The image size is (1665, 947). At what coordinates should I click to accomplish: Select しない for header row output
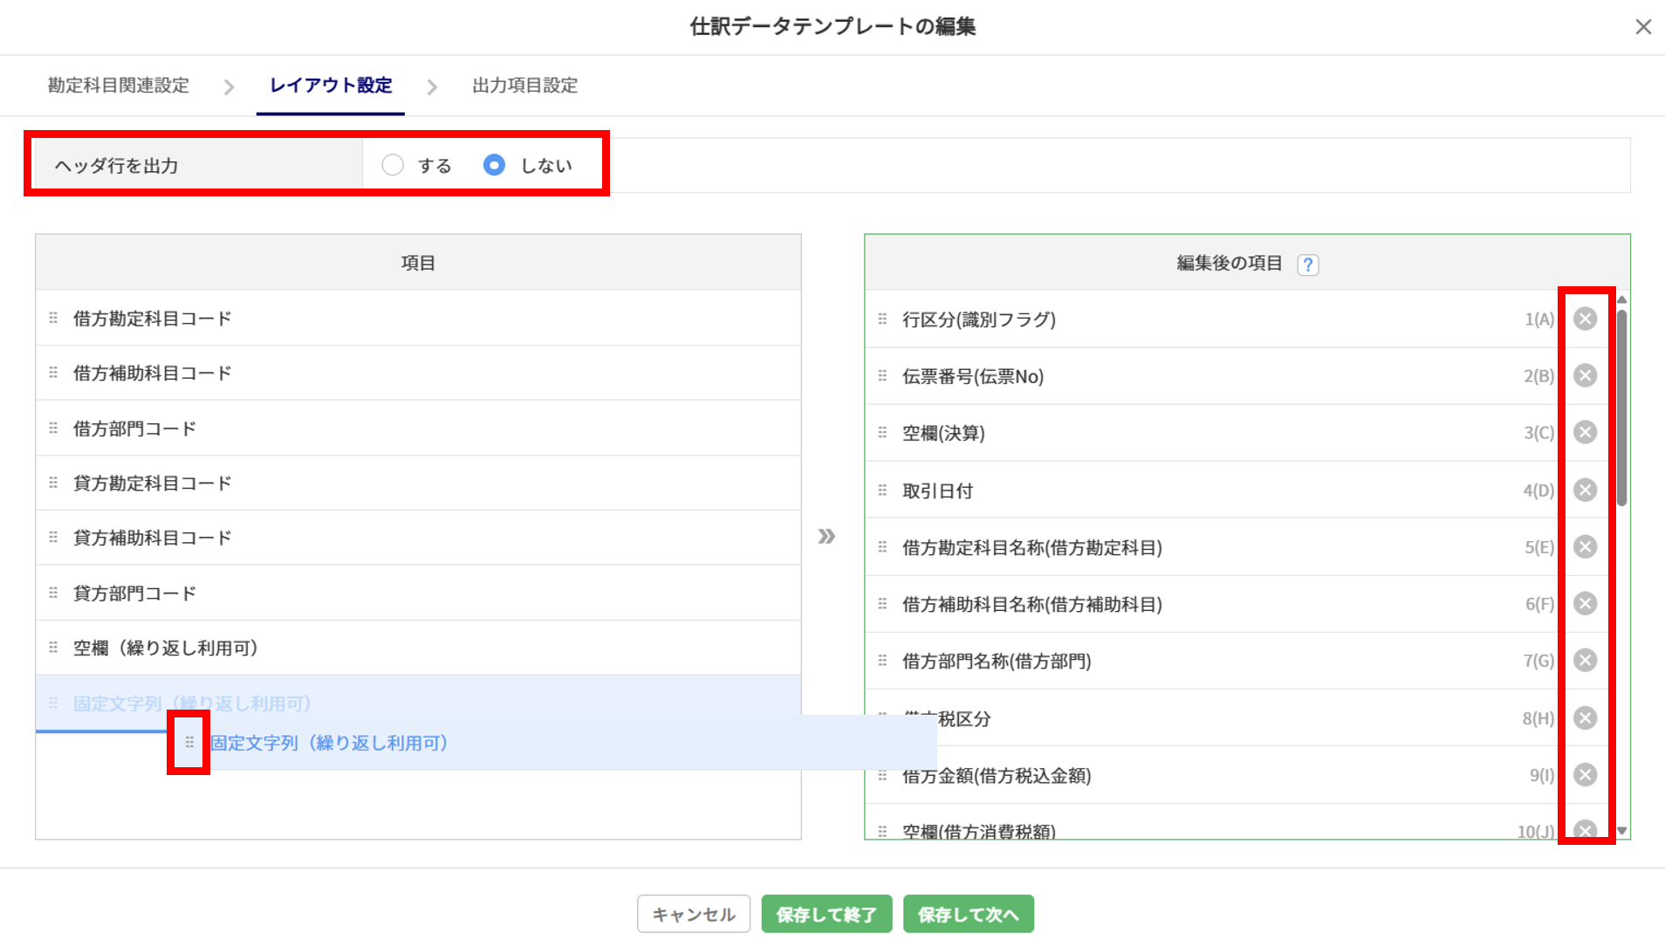pos(494,165)
